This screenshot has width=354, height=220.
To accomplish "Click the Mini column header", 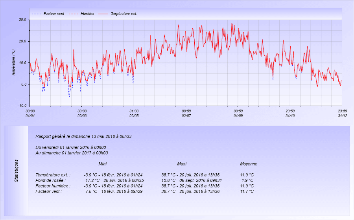I will click(102, 164).
